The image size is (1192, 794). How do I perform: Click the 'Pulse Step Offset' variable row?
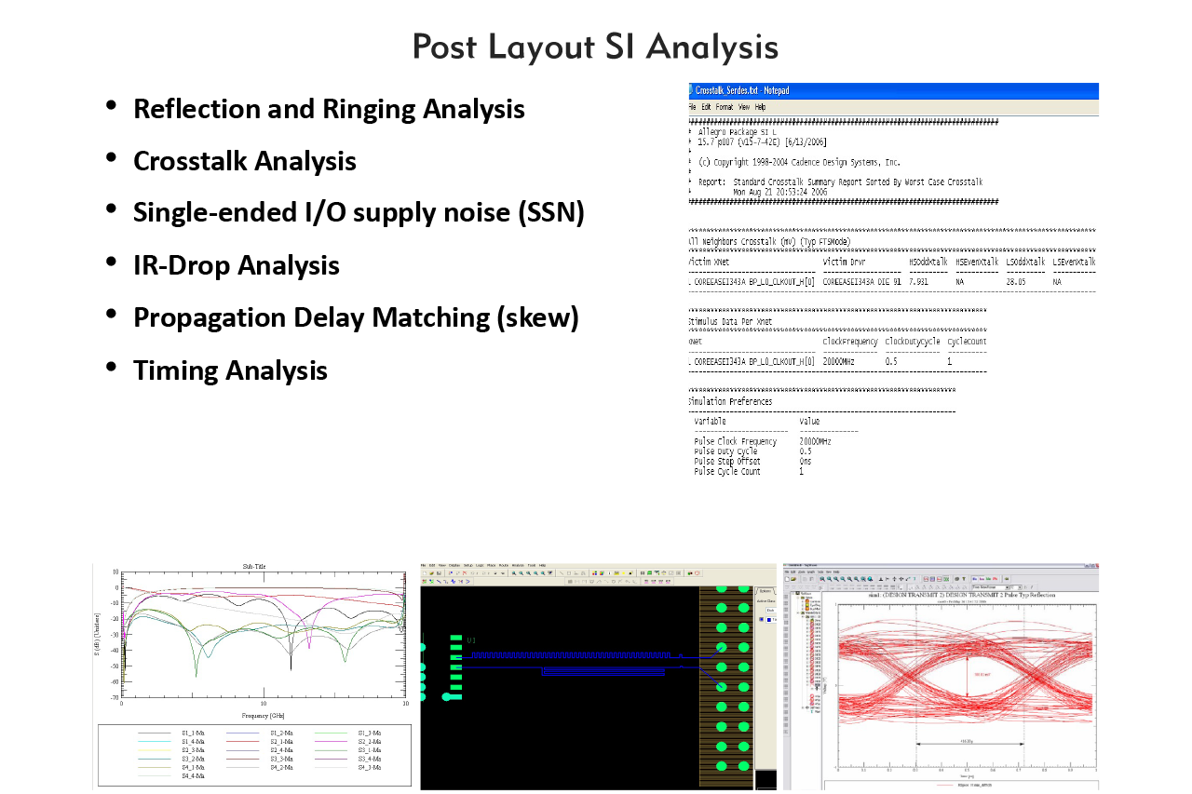(x=752, y=461)
